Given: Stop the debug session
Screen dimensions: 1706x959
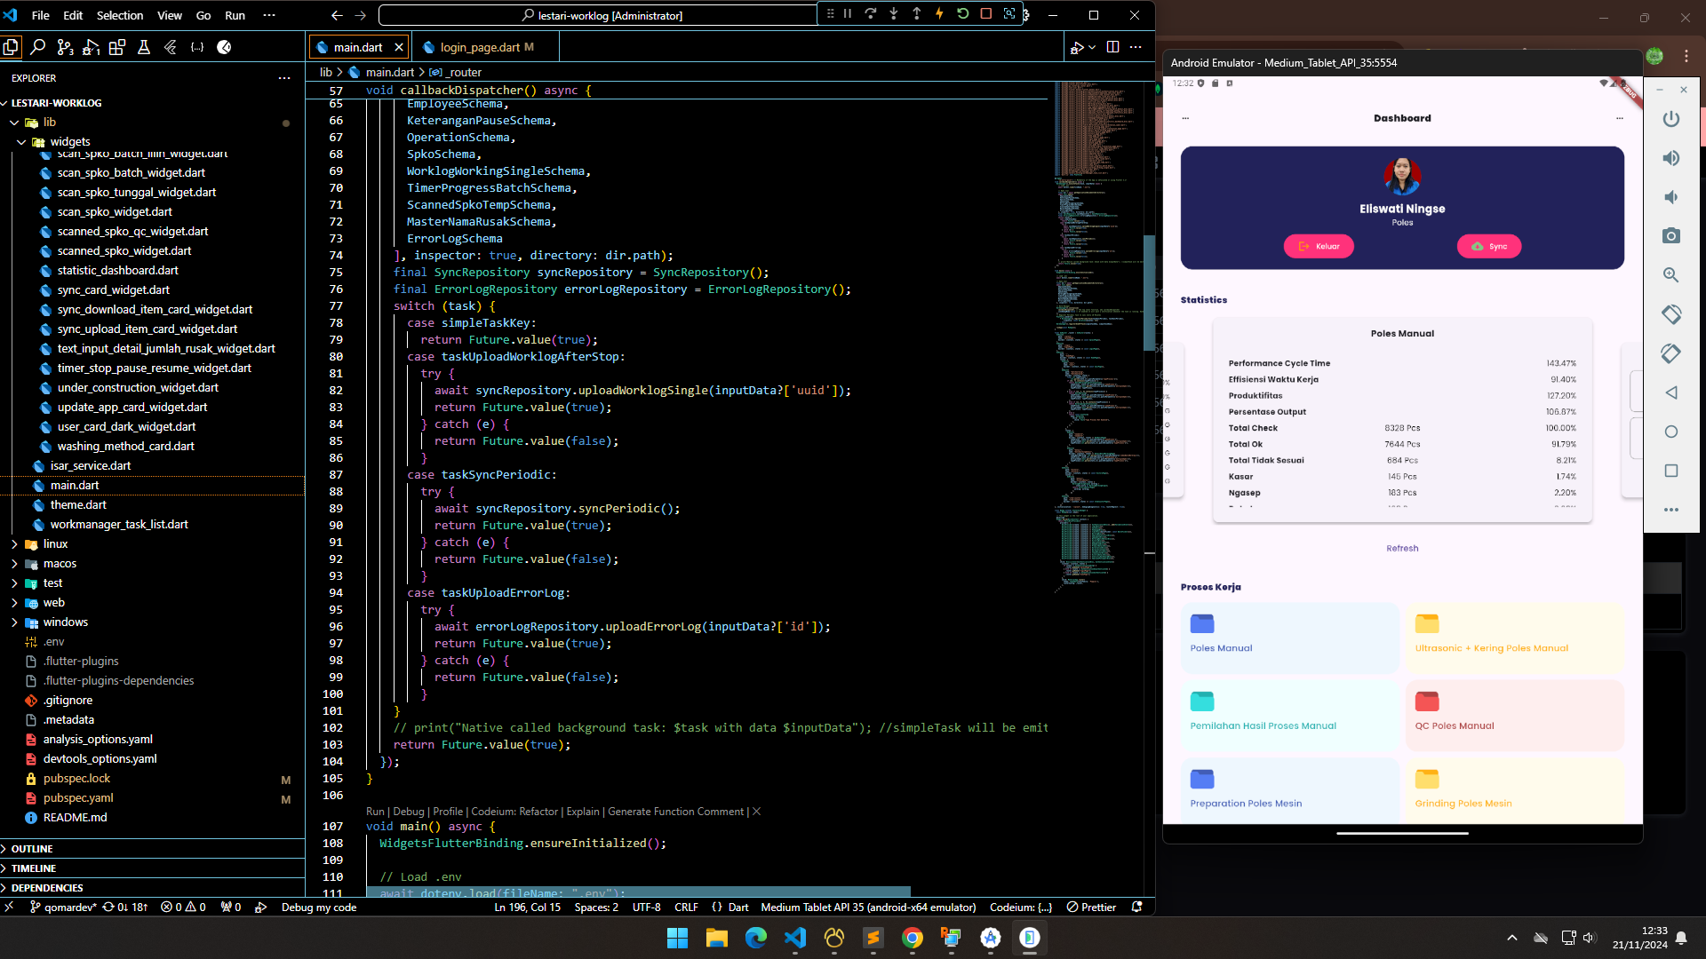Looking at the screenshot, I should pos(986,14).
